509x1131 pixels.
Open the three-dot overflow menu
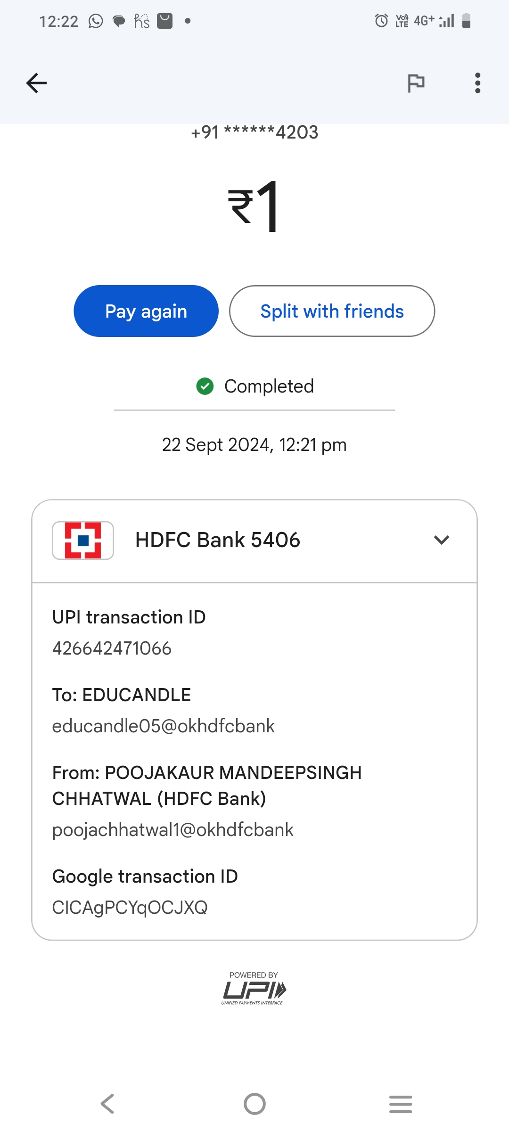coord(477,83)
